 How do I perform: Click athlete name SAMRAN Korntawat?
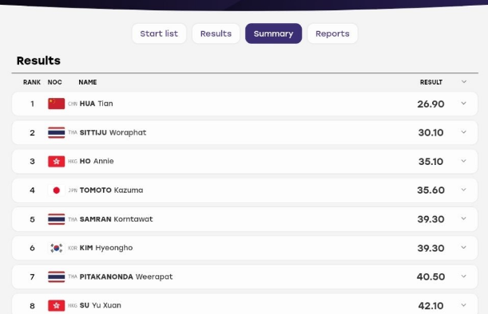pyautogui.click(x=117, y=219)
